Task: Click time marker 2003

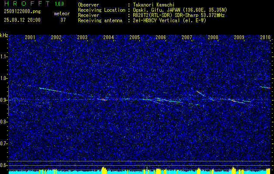Action: click(82, 37)
